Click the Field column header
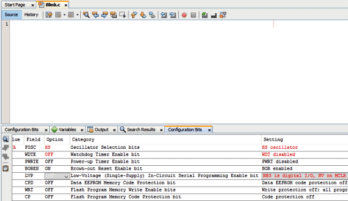348x201 pixels. pos(33,140)
